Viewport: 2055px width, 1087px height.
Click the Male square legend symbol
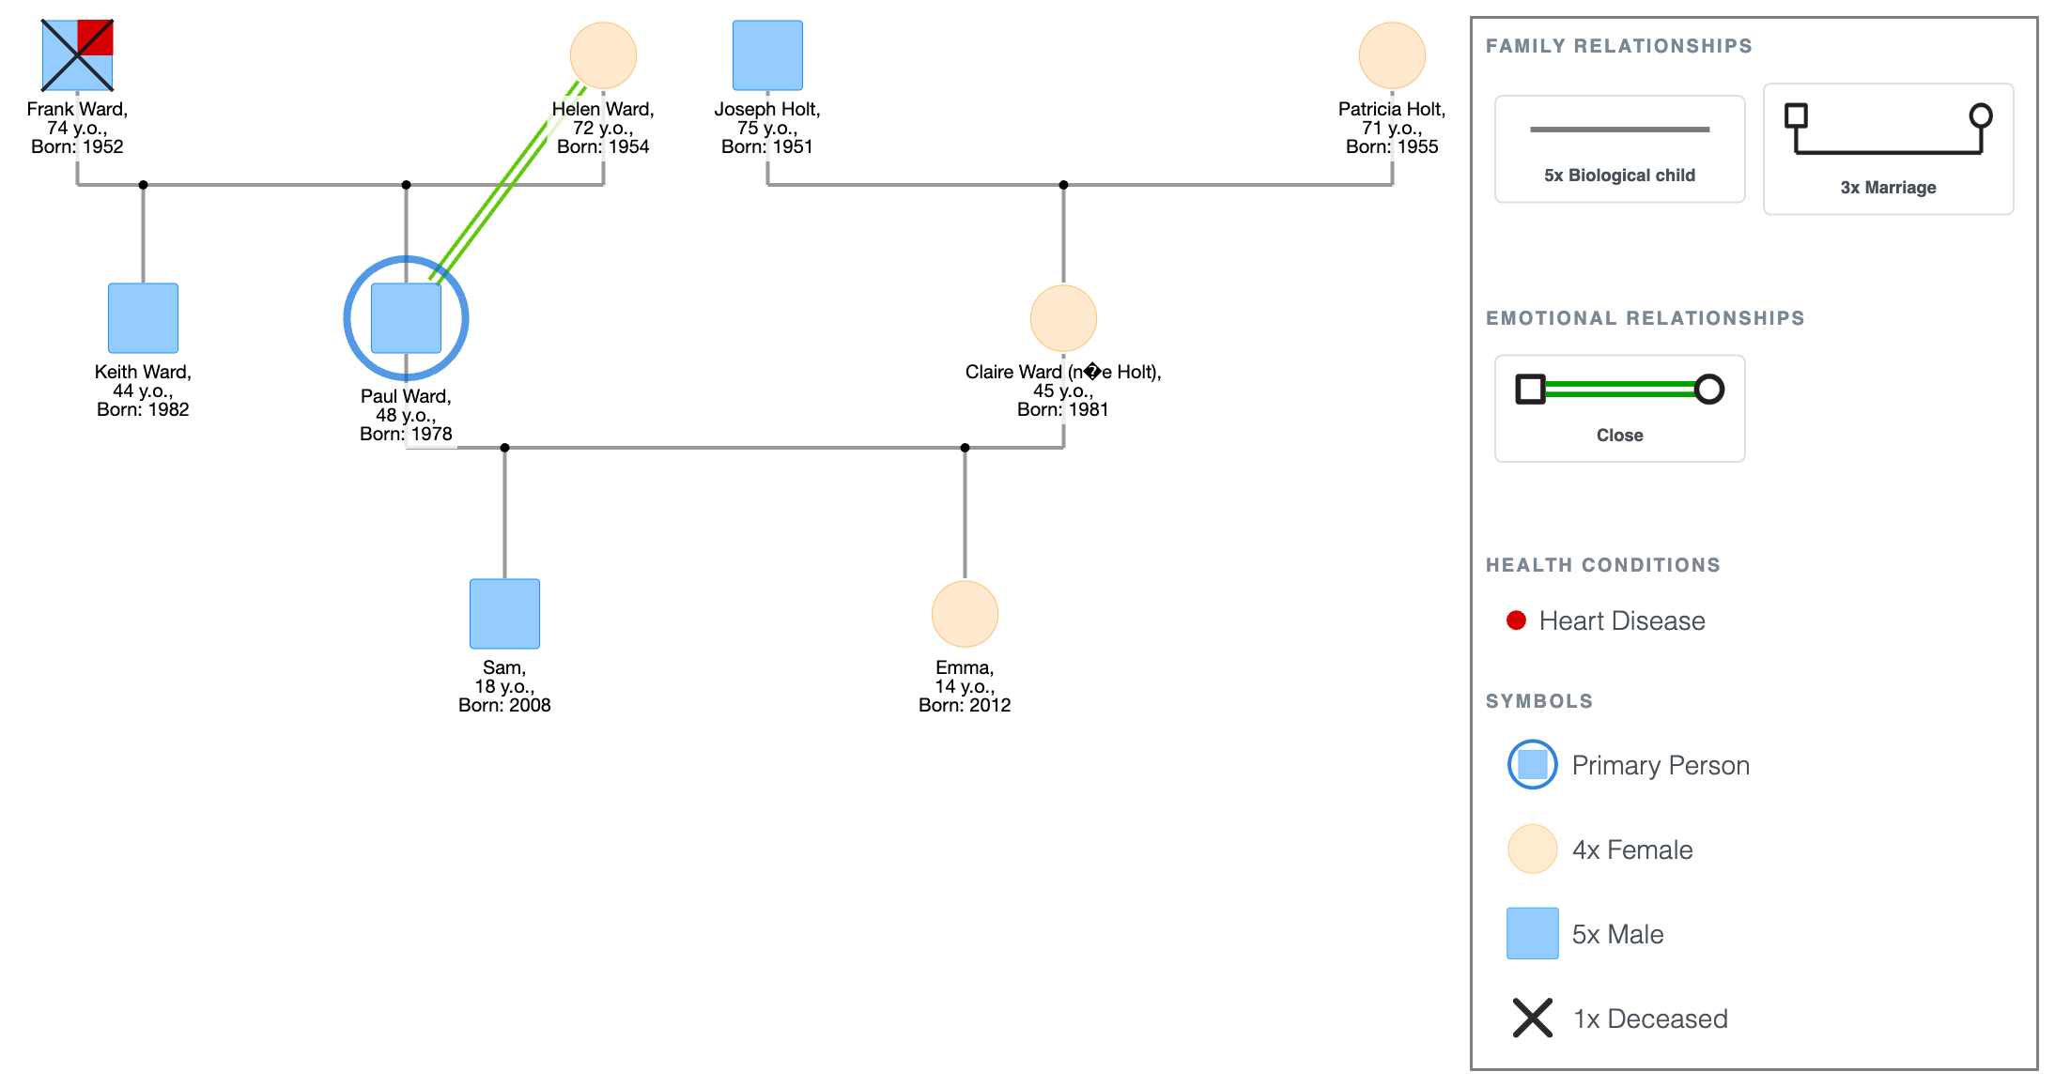(1533, 933)
